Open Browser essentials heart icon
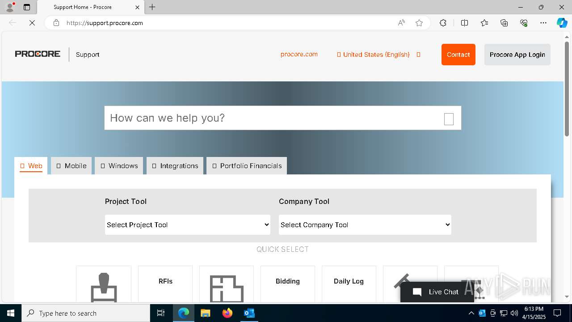Viewport: 572px width, 322px height. [524, 23]
